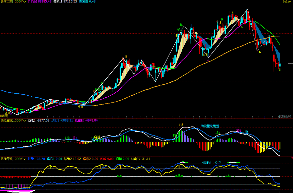Click the 动能量化模型 chart title text
This screenshot has height=193, width=293.
(210, 126)
